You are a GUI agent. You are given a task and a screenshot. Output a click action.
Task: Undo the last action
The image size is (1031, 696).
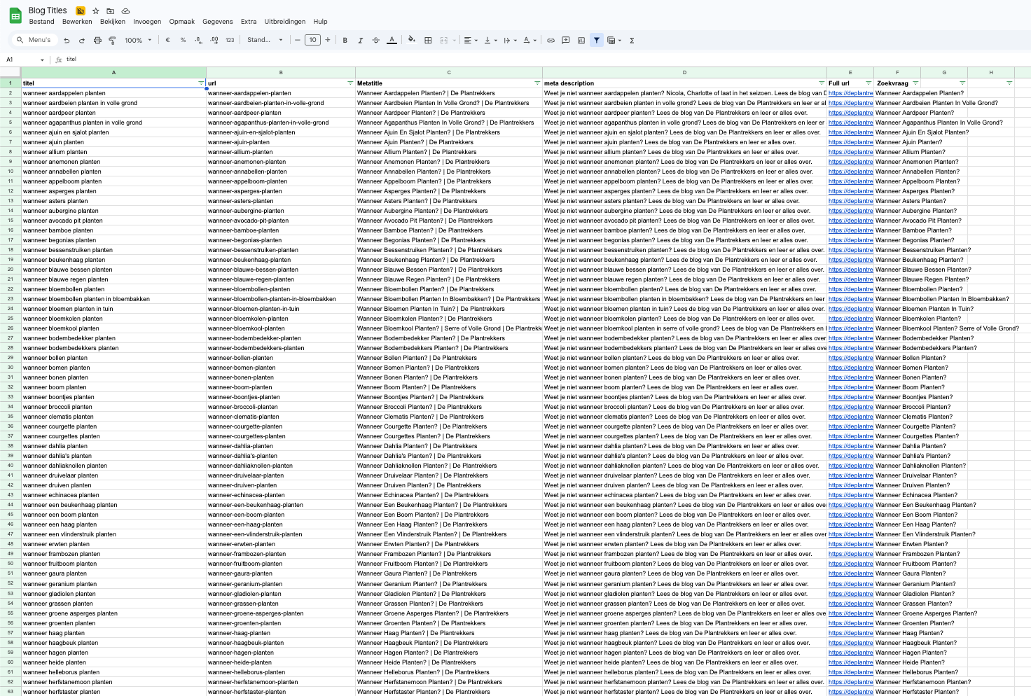[x=67, y=41]
